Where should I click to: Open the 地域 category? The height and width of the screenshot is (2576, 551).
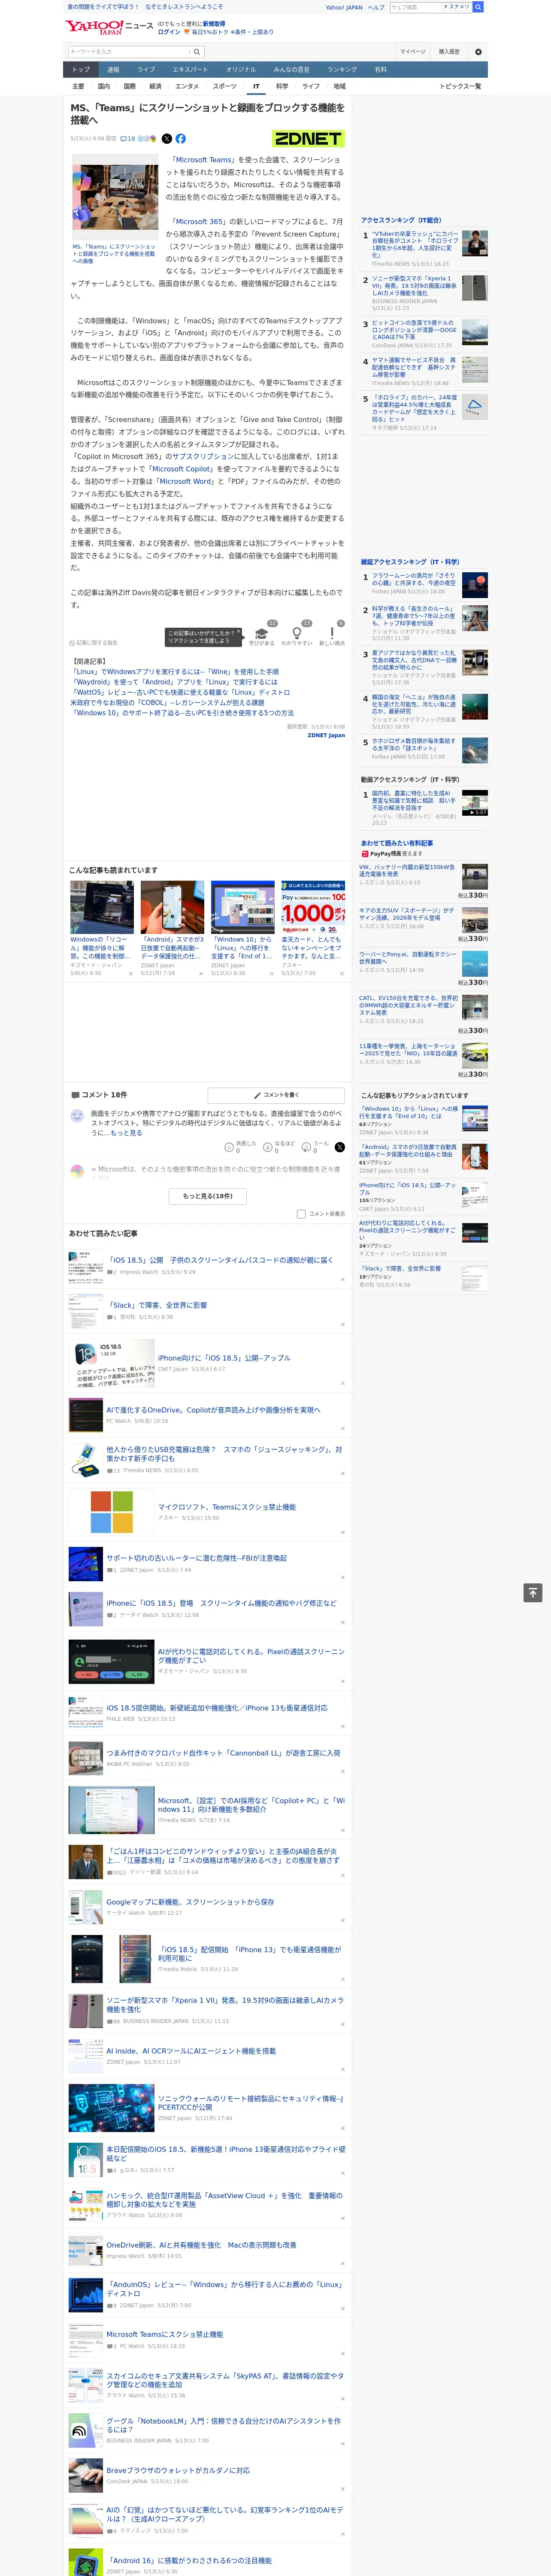(339, 86)
